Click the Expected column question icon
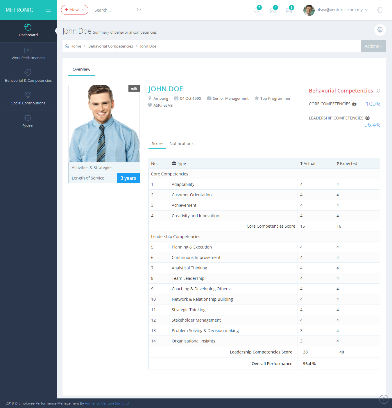The image size is (392, 408). pyautogui.click(x=338, y=164)
